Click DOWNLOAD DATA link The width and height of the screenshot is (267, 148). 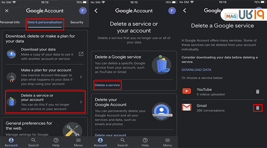[196, 70]
